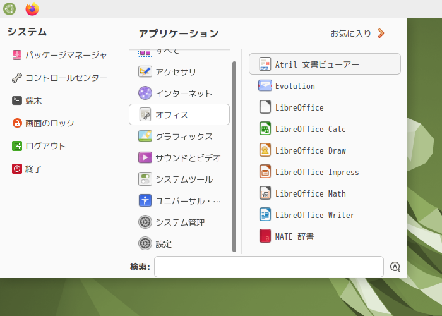Click the コントロールセンター wrench icon
The image size is (442, 316).
pyautogui.click(x=17, y=78)
